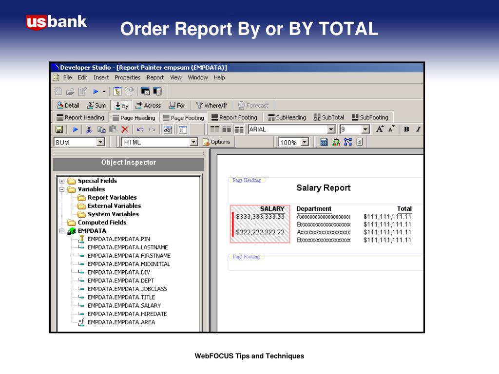Click the Report Heading button
The width and height of the screenshot is (499, 374).
80,117
